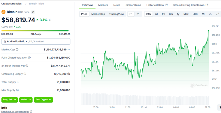Click the 24h Range progress bar
This screenshot has height=113, width=221.
tap(36, 31)
